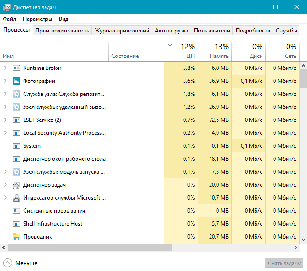This screenshot has width=307, height=271.
Task: Click the Runtime Broker process icon
Action: tap(17, 68)
